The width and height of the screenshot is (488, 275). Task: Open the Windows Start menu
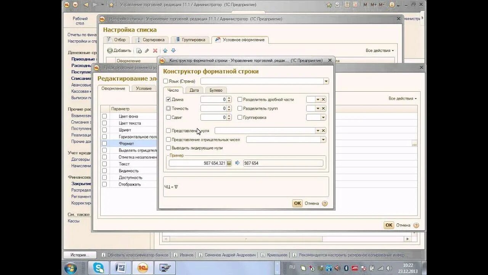71,268
